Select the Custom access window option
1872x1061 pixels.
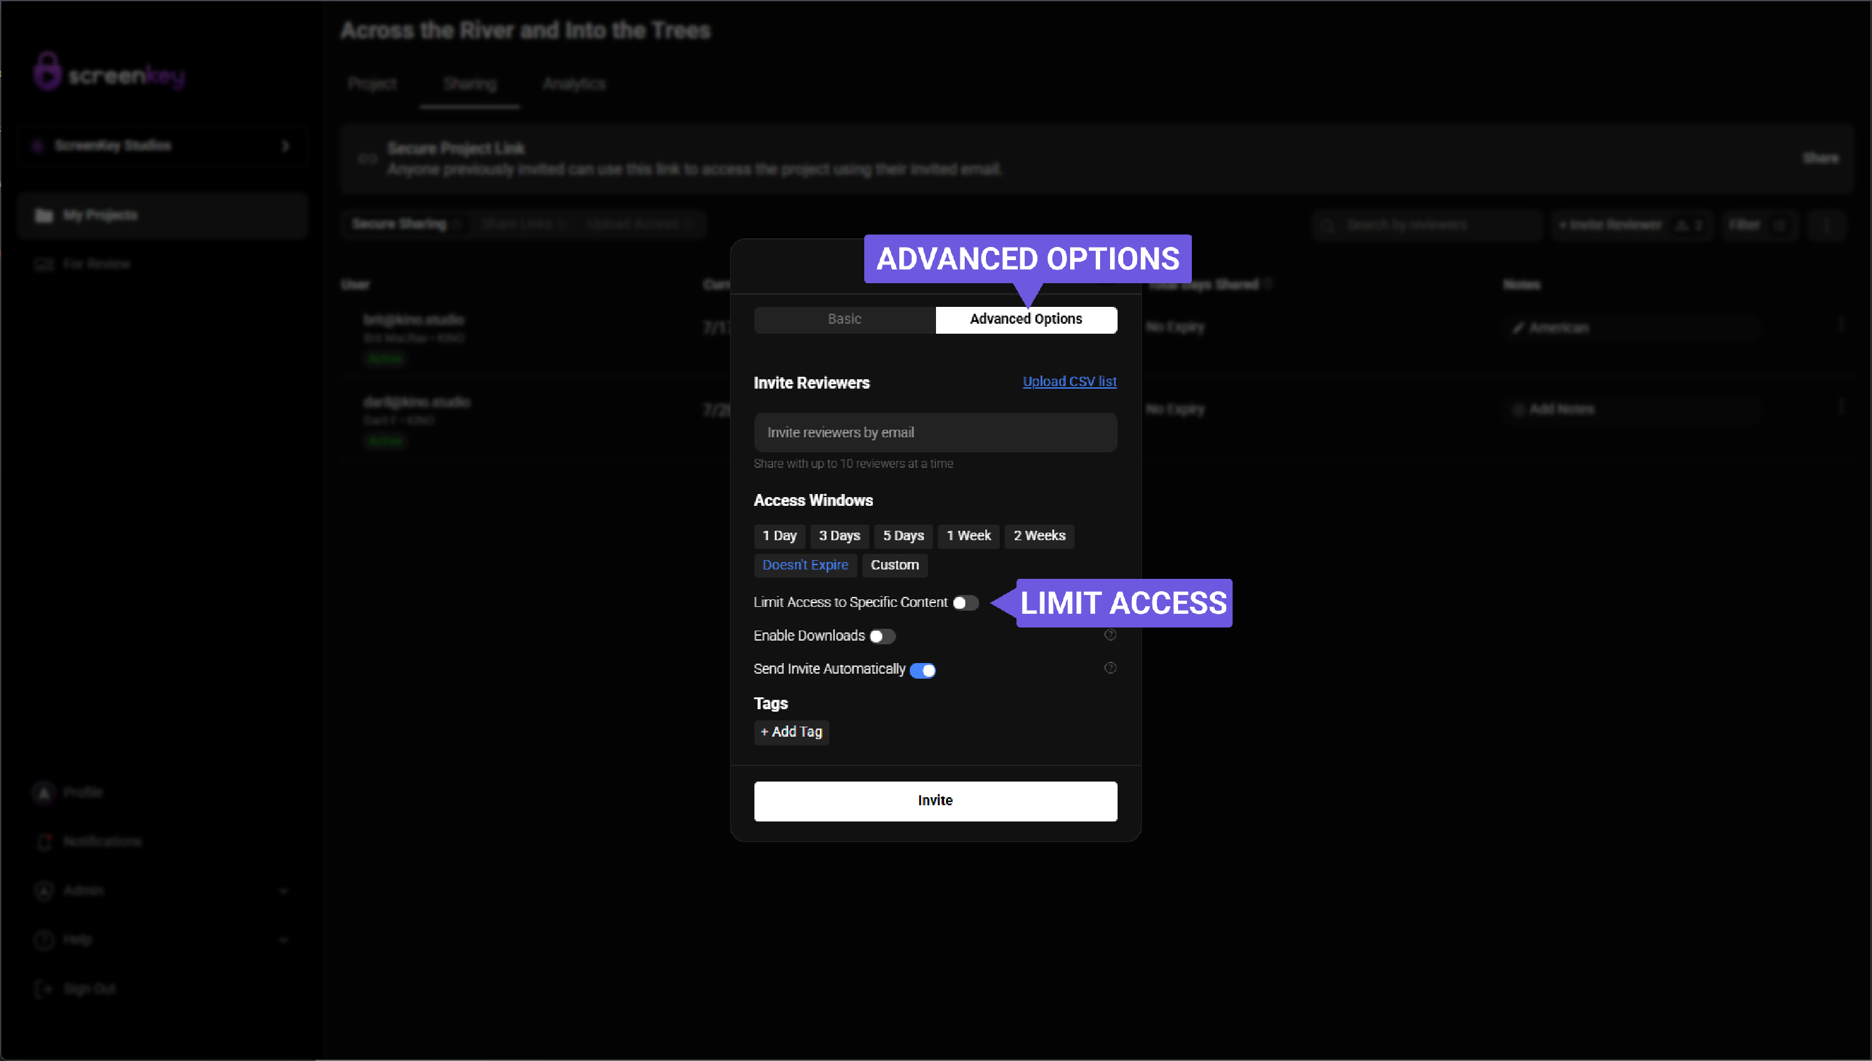(x=894, y=564)
